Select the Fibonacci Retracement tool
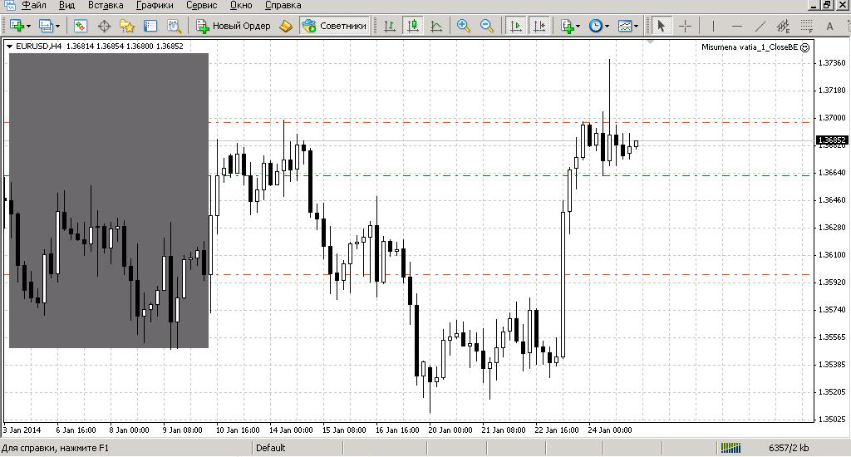The image size is (851, 457). click(806, 26)
